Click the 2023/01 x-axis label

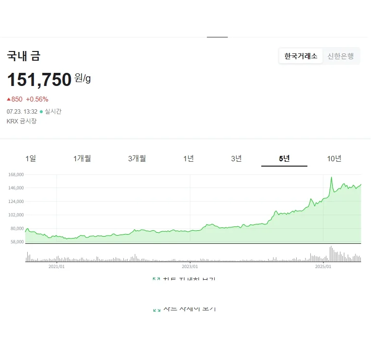[190, 267]
